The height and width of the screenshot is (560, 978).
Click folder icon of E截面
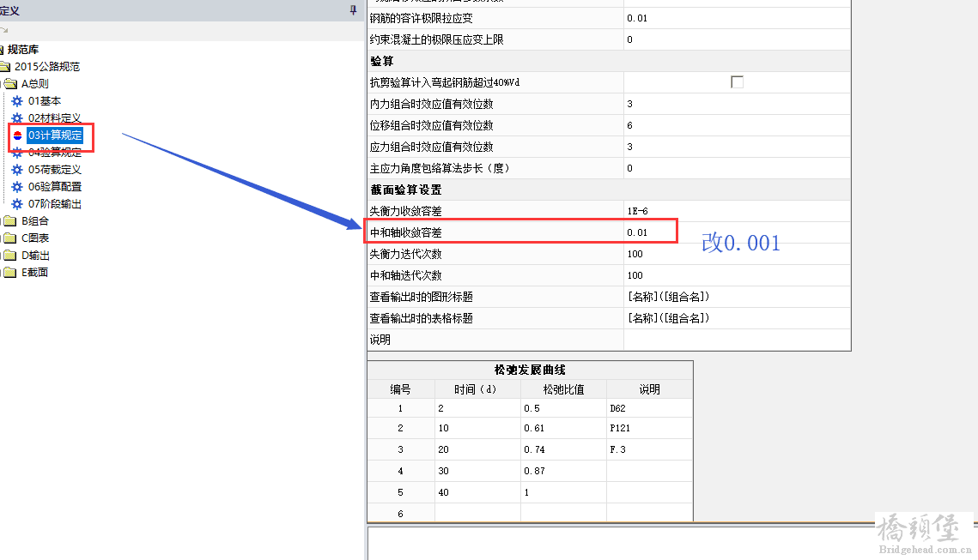coord(10,272)
